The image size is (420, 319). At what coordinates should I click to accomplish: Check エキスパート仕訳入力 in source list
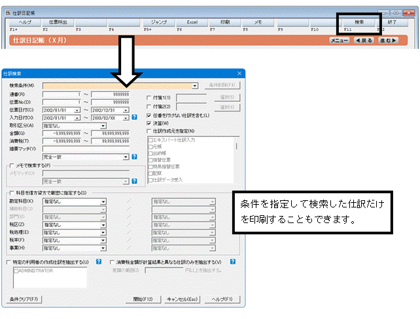click(x=150, y=140)
